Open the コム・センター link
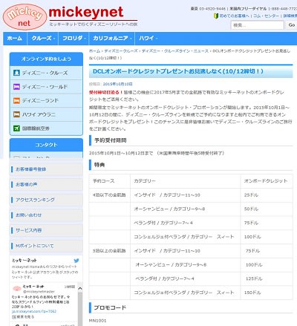The image size is (297, 326). coord(266,16)
